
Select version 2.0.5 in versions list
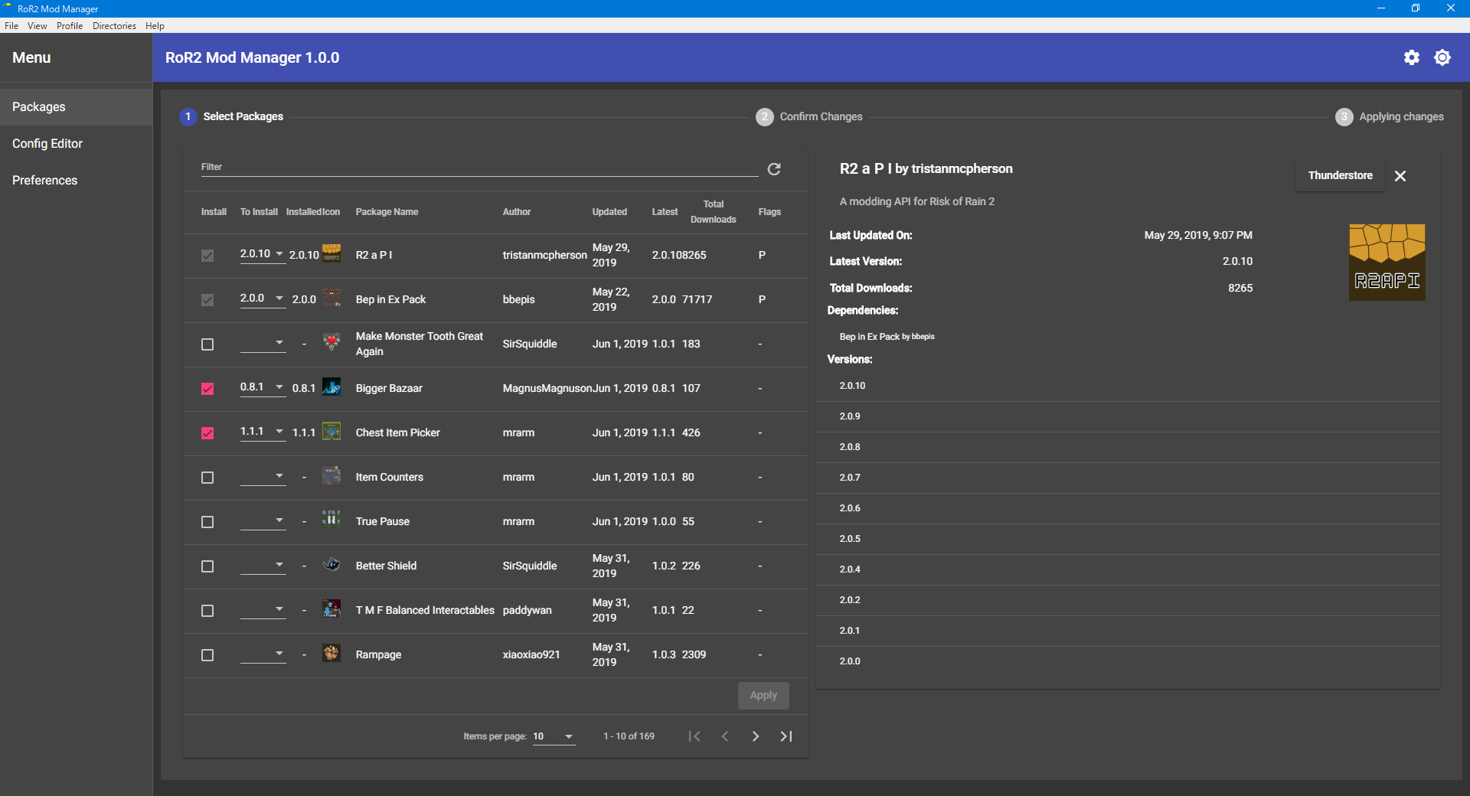pos(1128,539)
